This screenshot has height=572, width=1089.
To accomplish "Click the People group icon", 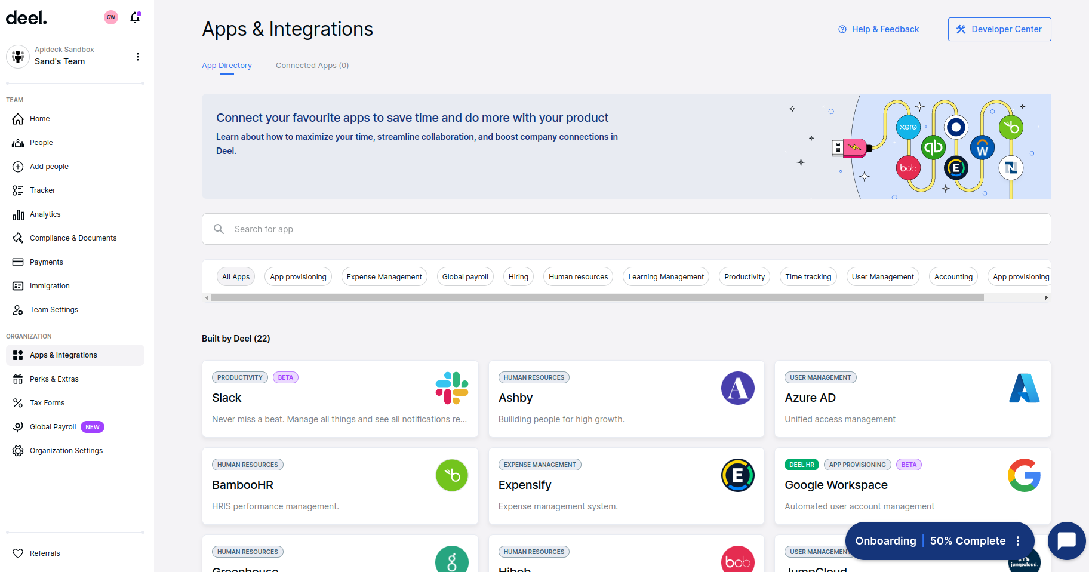I will [x=18, y=143].
